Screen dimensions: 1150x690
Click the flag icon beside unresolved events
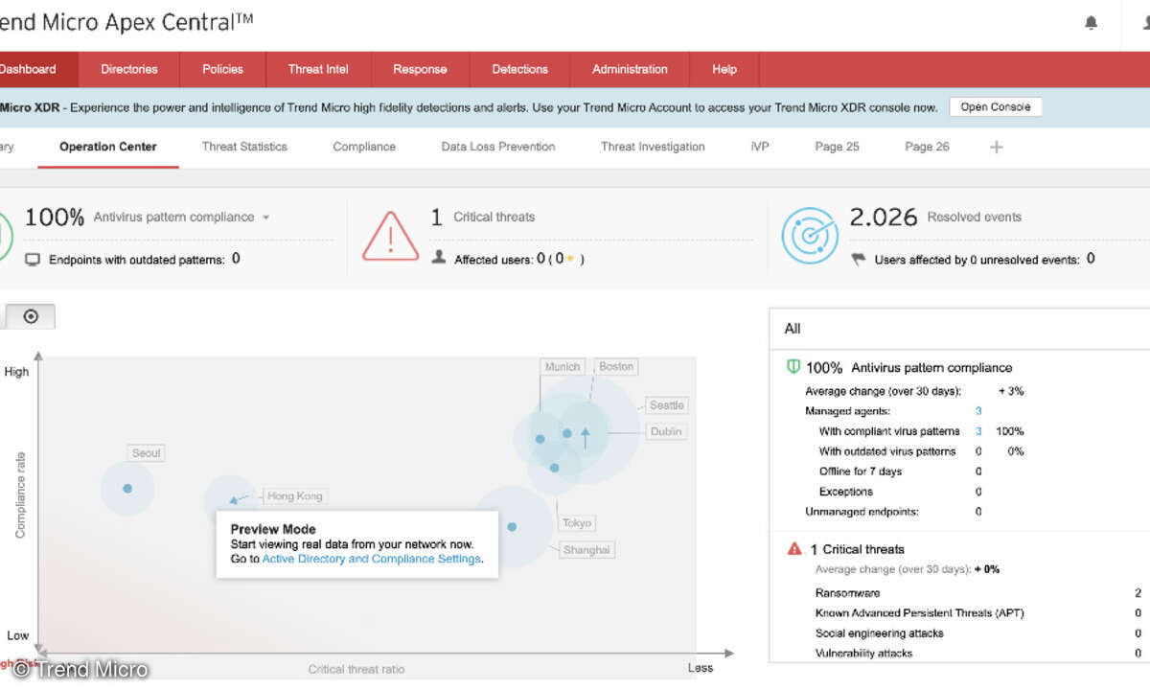[858, 259]
